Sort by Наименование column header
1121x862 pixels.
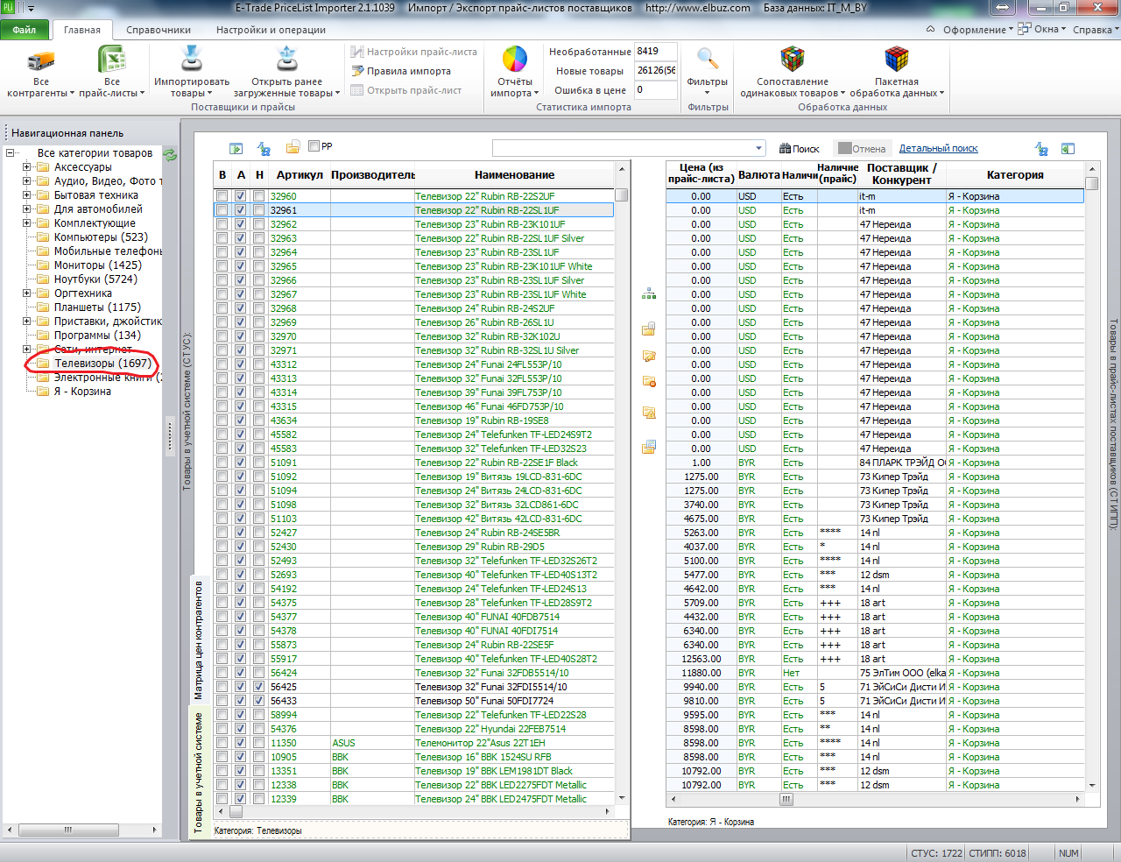[515, 174]
